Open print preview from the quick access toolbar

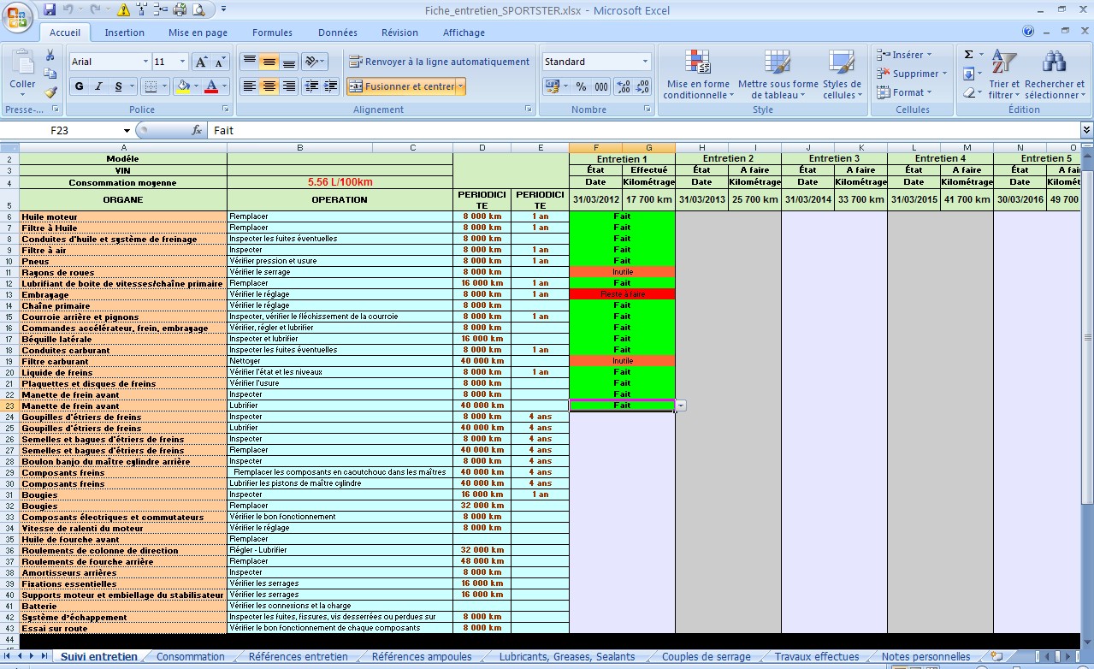[x=198, y=10]
